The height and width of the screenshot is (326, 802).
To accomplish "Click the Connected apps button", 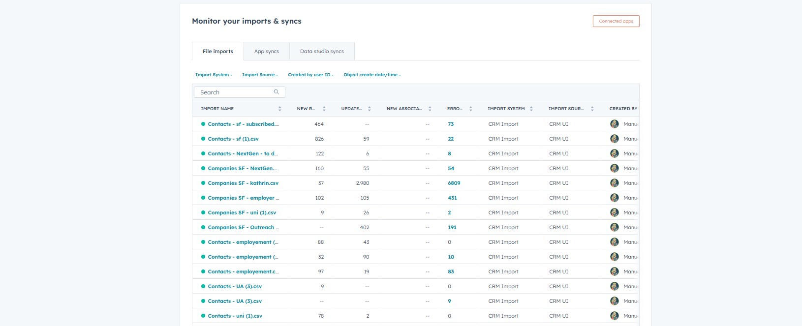I will point(616,21).
